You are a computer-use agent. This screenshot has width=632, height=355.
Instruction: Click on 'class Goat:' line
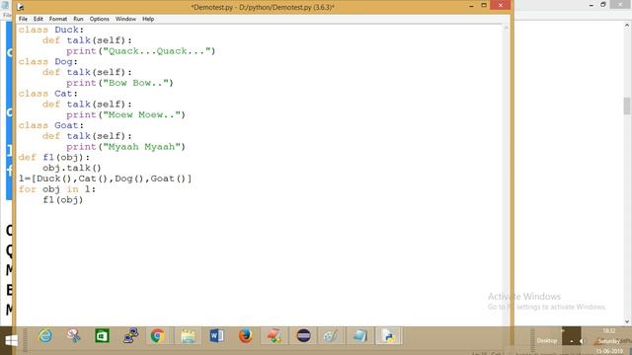point(50,125)
